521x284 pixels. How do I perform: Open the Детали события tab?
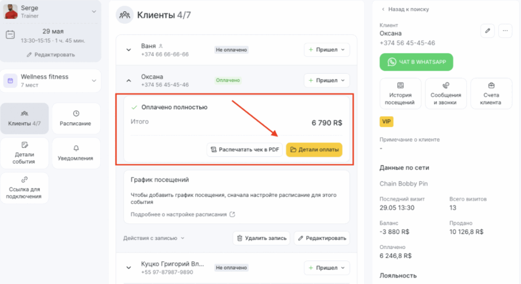(24, 153)
